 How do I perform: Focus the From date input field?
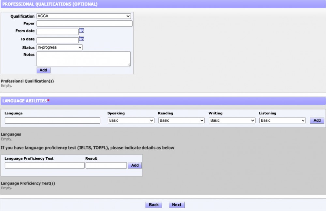click(x=57, y=32)
